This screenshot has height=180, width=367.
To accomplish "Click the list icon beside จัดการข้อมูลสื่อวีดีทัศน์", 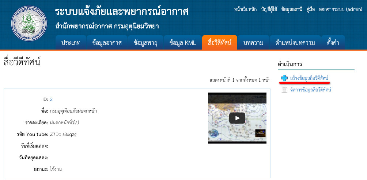I will click(x=284, y=90).
